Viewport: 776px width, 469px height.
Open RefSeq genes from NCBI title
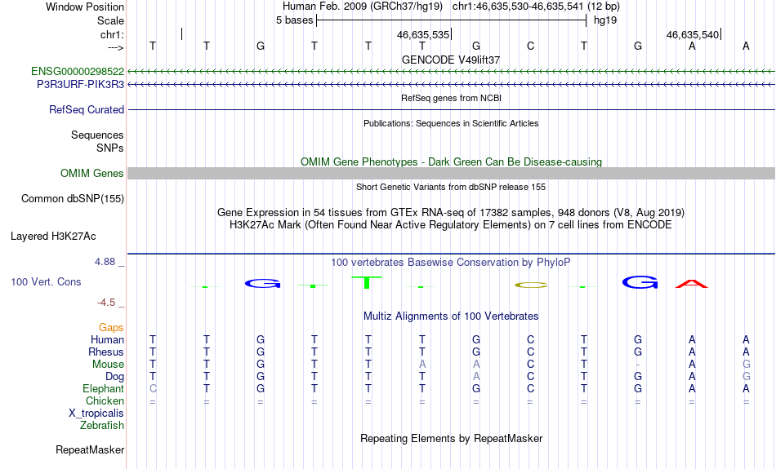452,99
